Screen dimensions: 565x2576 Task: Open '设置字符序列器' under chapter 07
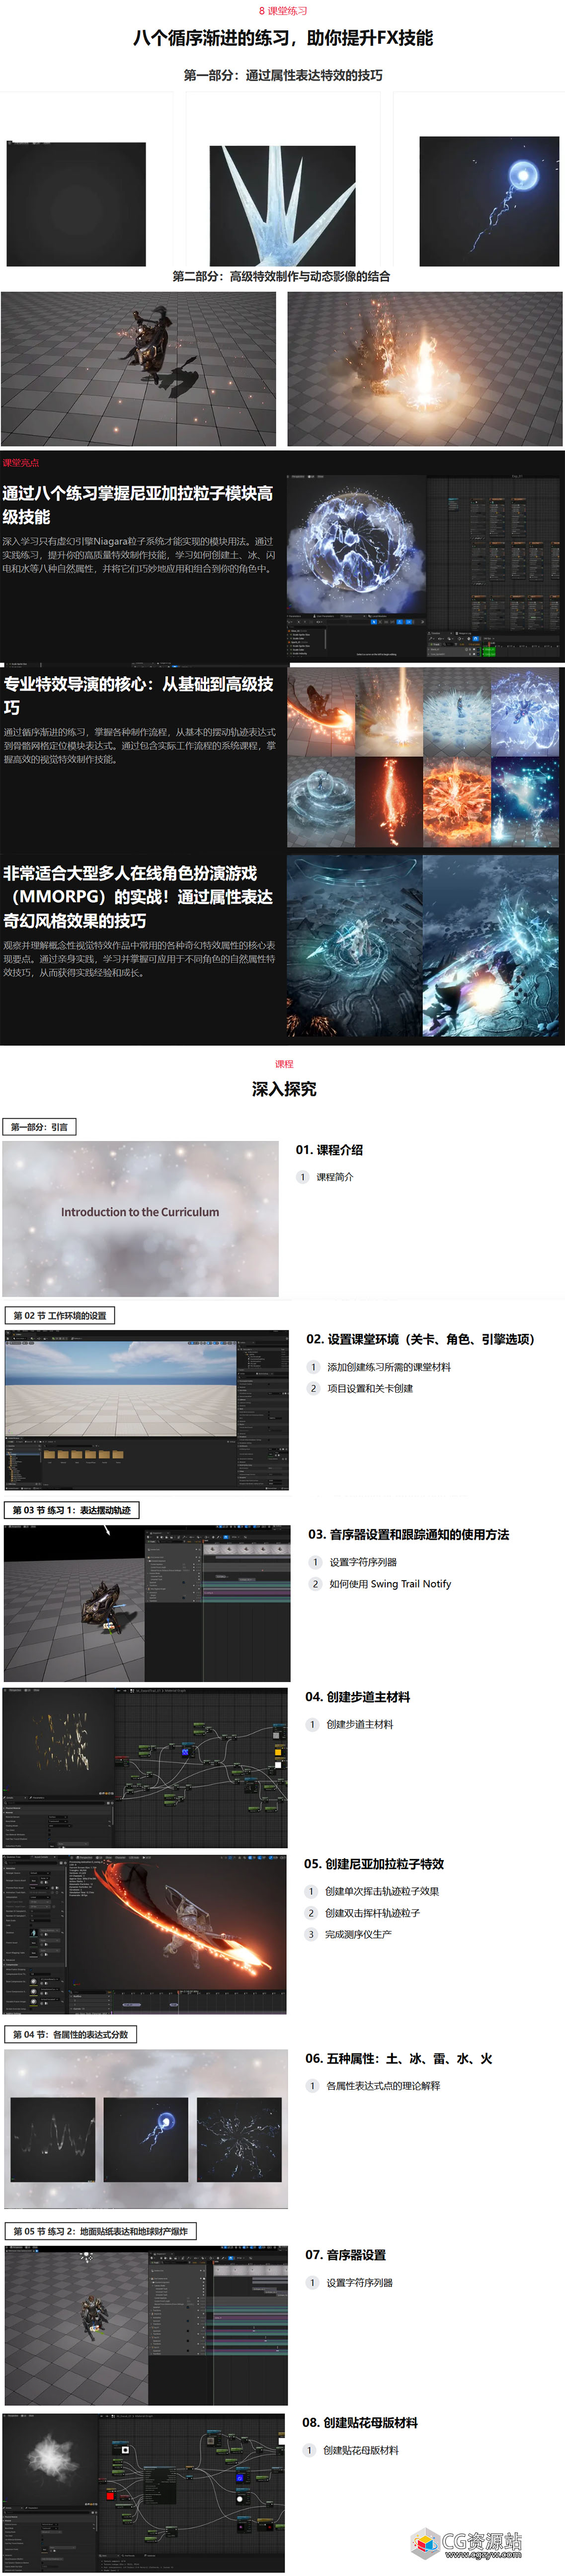pos(359,2283)
